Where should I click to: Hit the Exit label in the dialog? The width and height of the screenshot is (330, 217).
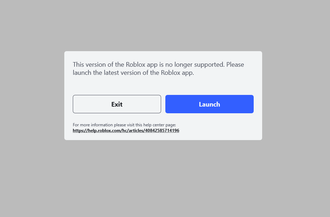(x=117, y=104)
